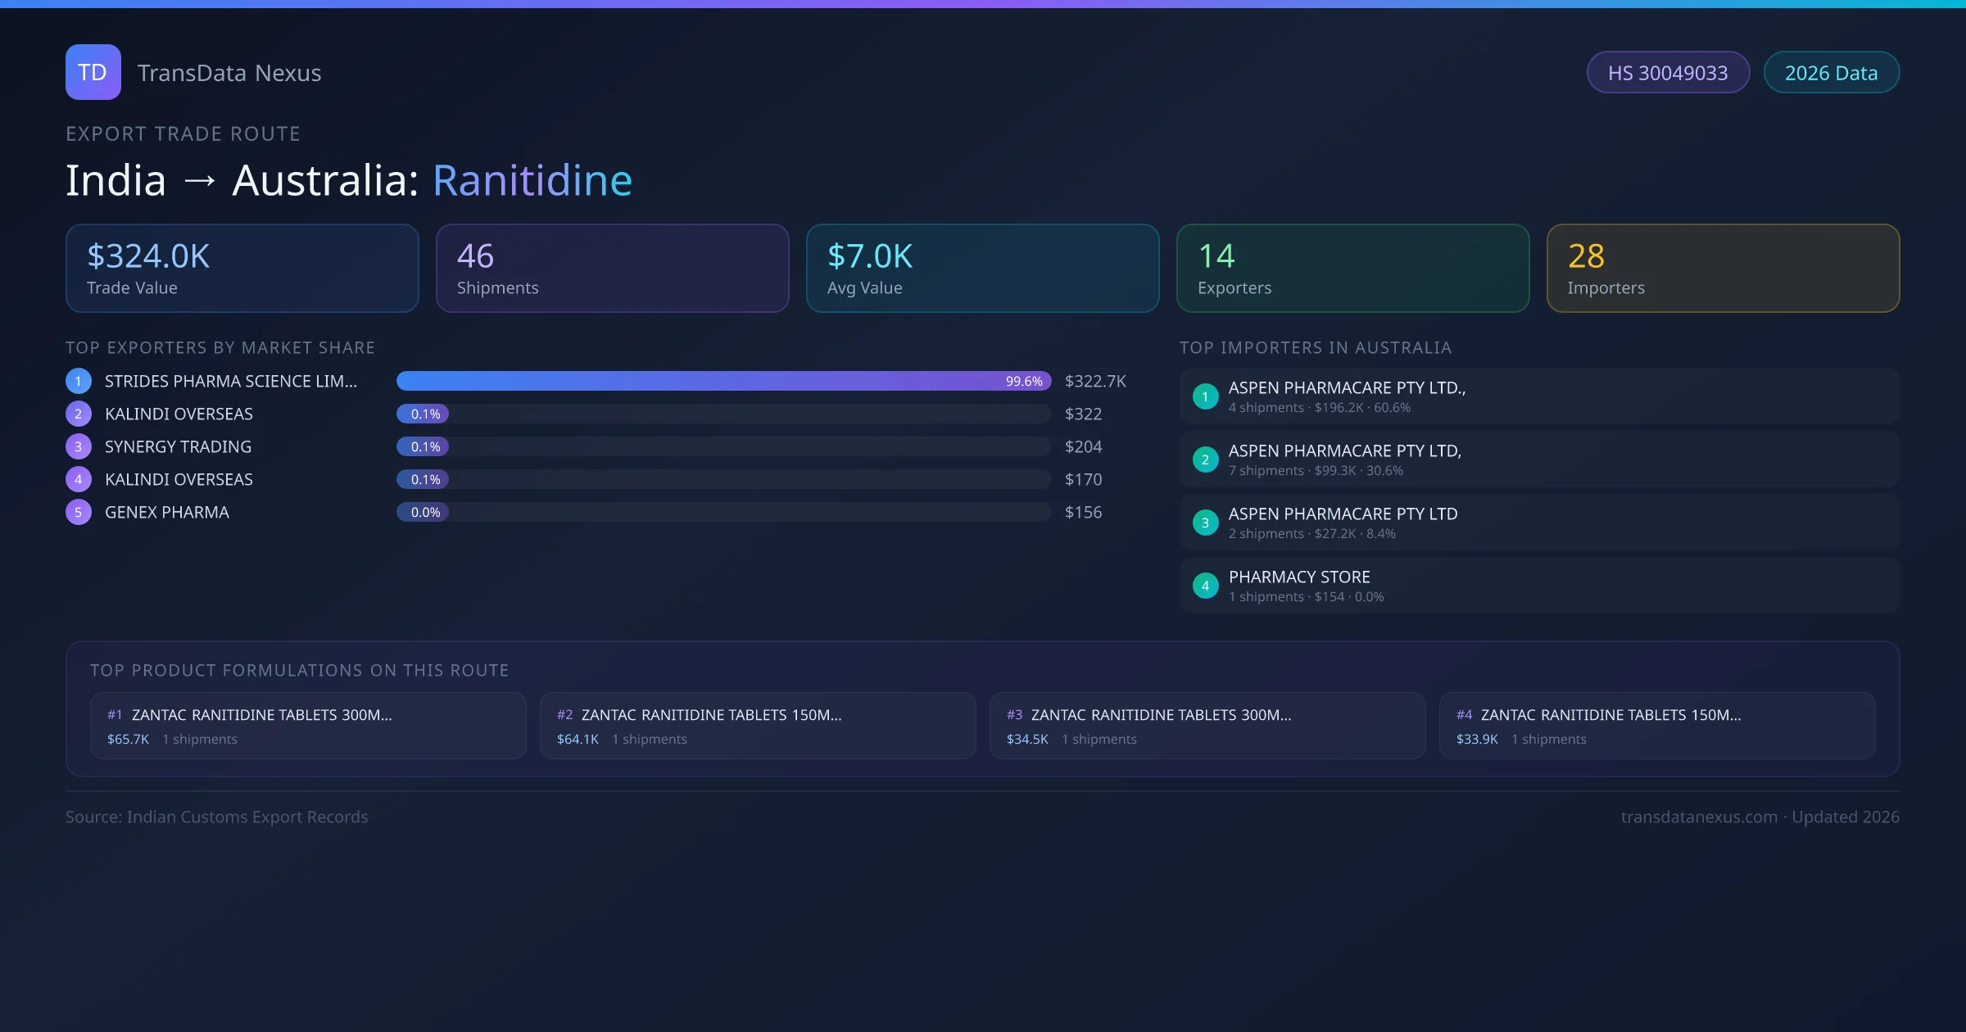Click the transdatanexus.com footer link
The height and width of the screenshot is (1032, 1966).
(x=1699, y=817)
